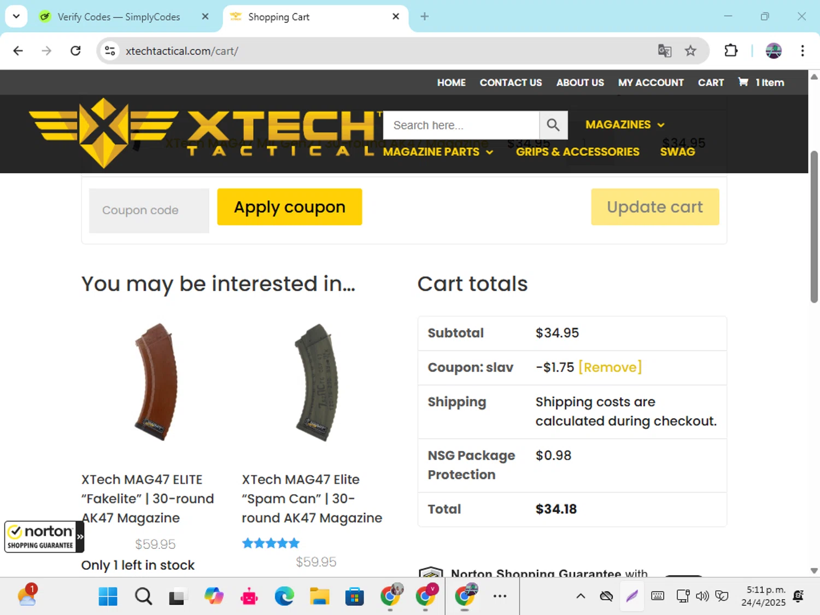
Task: Reload the shopping cart page
Action: tap(75, 51)
